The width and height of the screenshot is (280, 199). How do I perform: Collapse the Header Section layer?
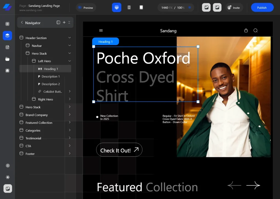click(x=69, y=38)
